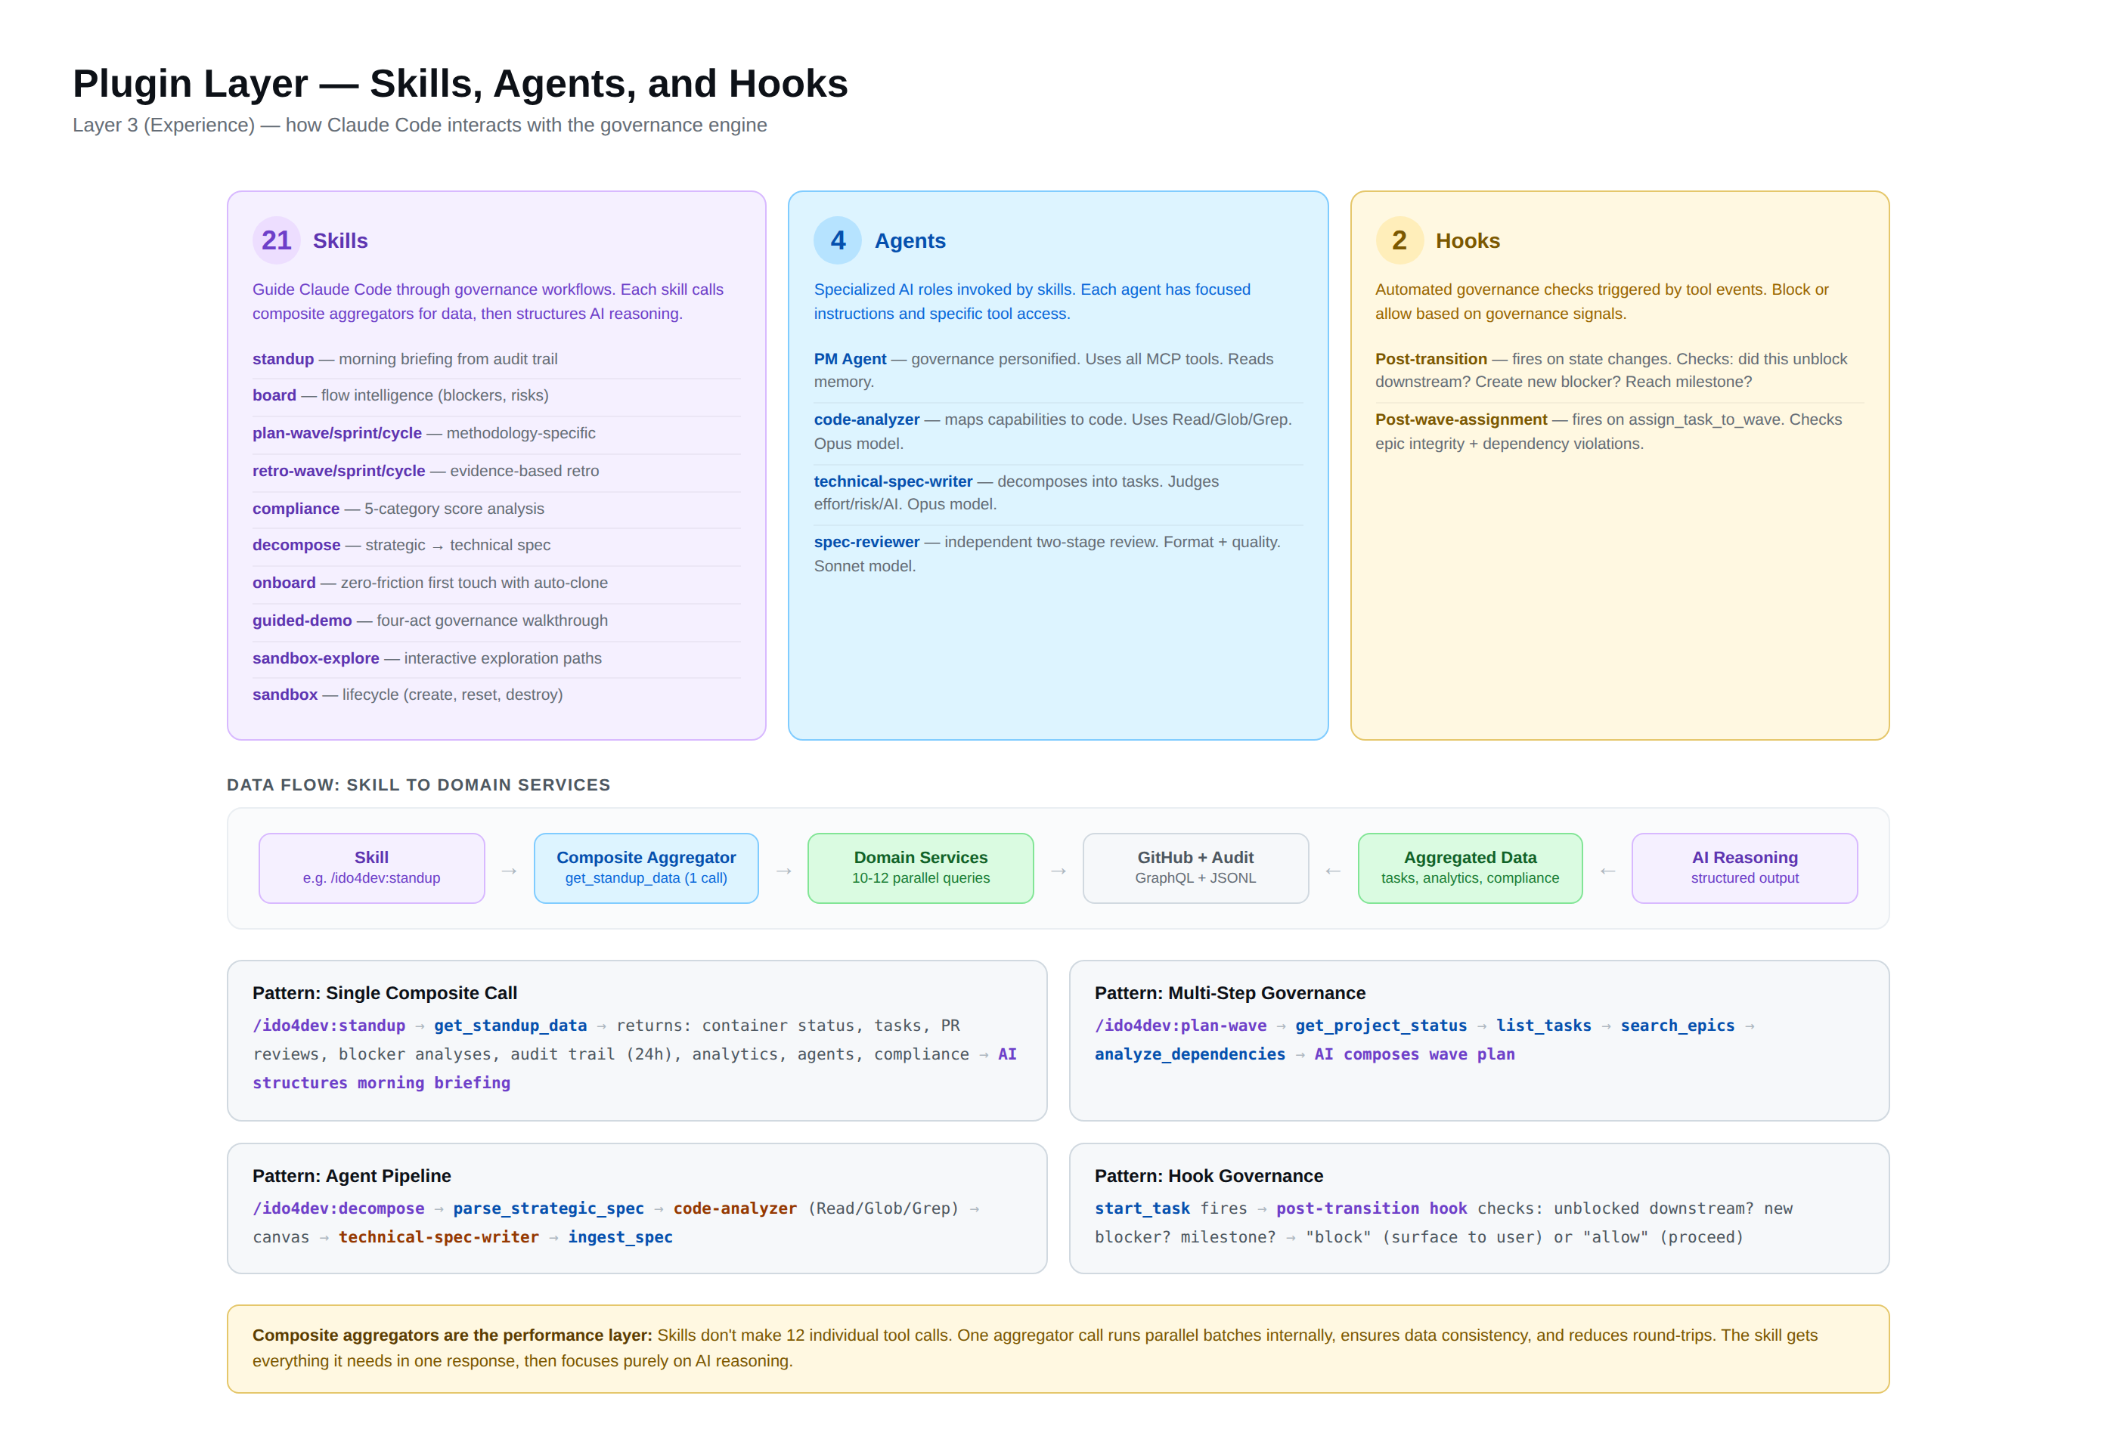Select the Composite Aggregator flow node
The height and width of the screenshot is (1442, 2117).
click(645, 868)
